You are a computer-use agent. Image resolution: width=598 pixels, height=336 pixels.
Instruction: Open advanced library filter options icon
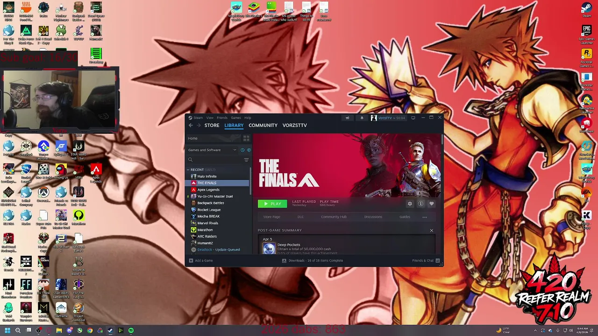(x=246, y=160)
